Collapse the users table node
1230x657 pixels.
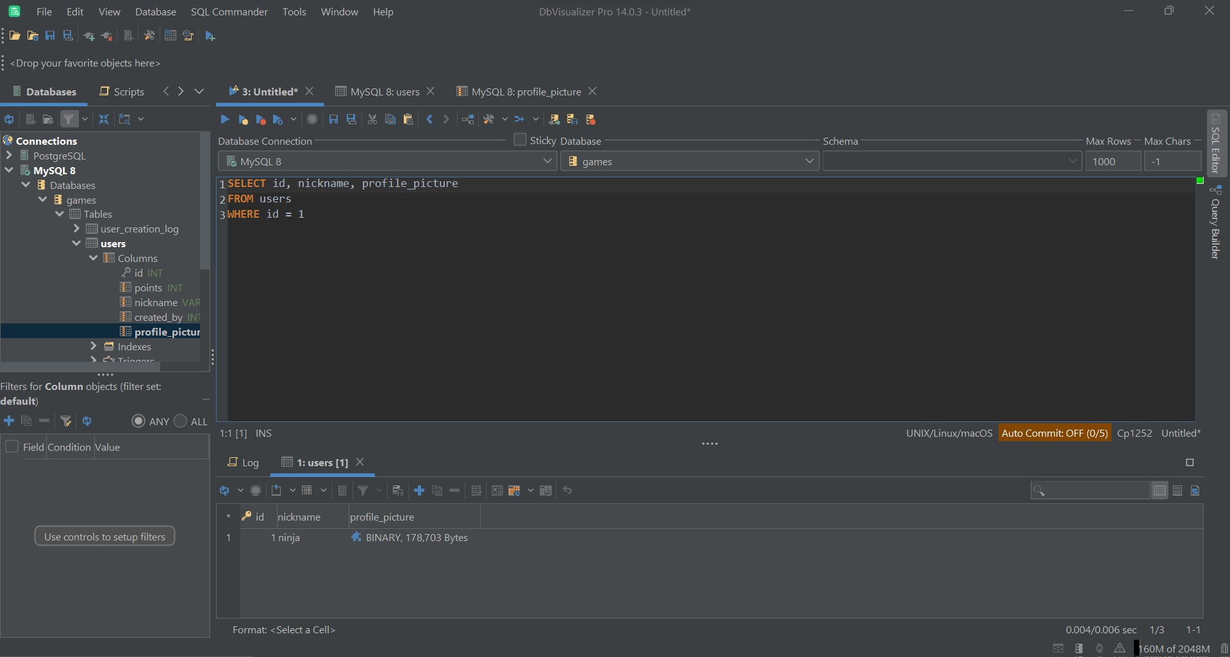pyautogui.click(x=77, y=243)
